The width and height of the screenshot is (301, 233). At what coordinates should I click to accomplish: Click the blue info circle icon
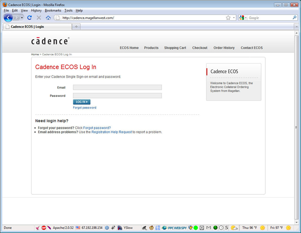[x=107, y=228]
